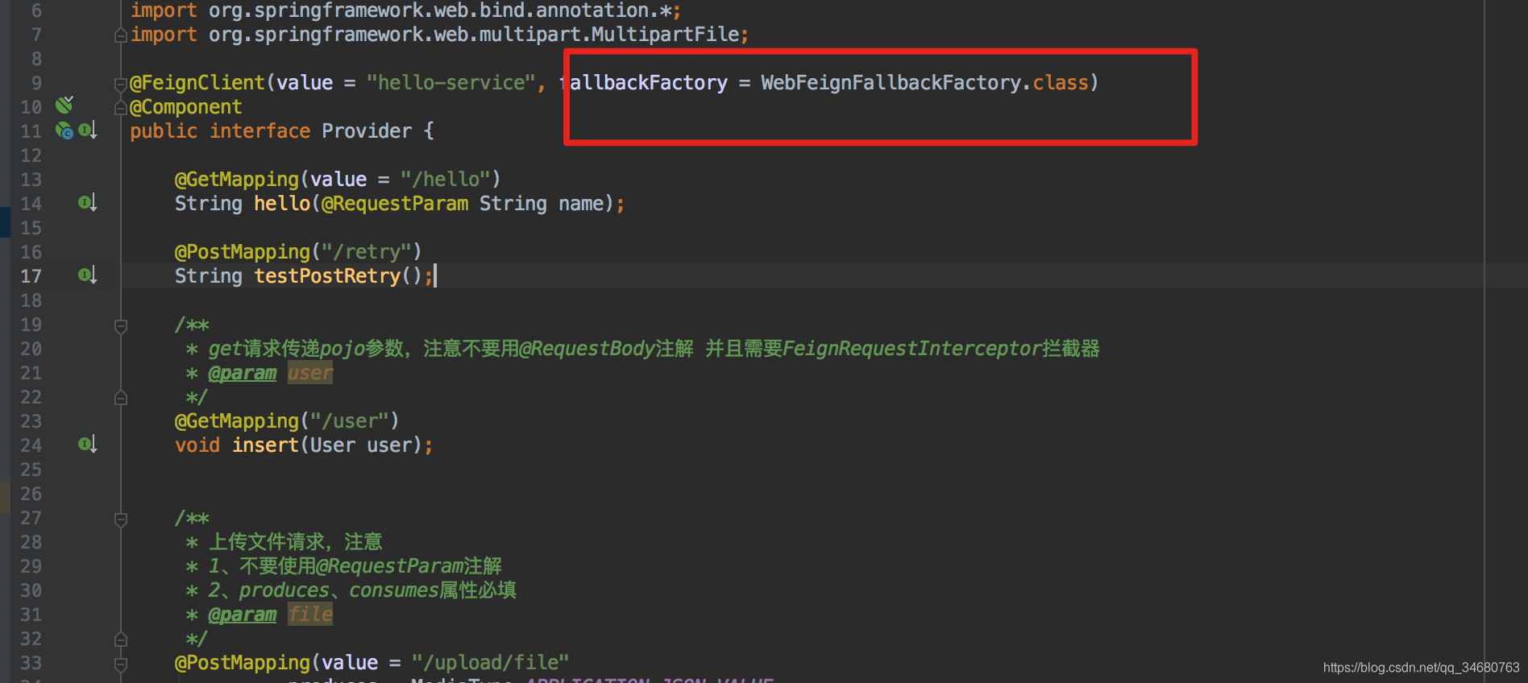This screenshot has height=683, width=1528.
Task: Collapse the import block at MultipartFile line
Action: [x=121, y=35]
